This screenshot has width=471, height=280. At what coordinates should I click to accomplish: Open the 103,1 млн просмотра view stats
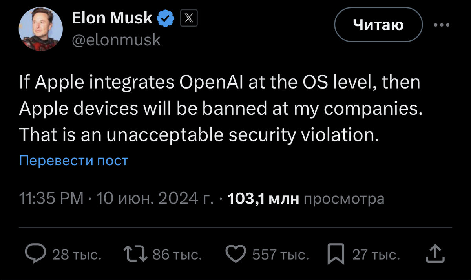pos(306,199)
